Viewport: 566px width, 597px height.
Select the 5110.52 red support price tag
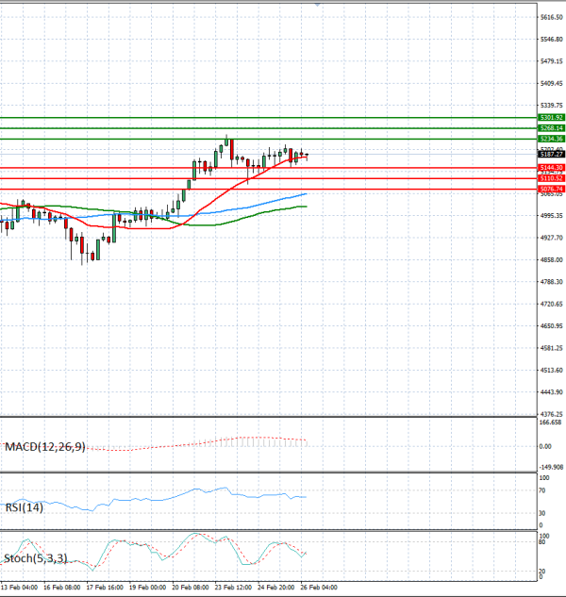pos(552,178)
